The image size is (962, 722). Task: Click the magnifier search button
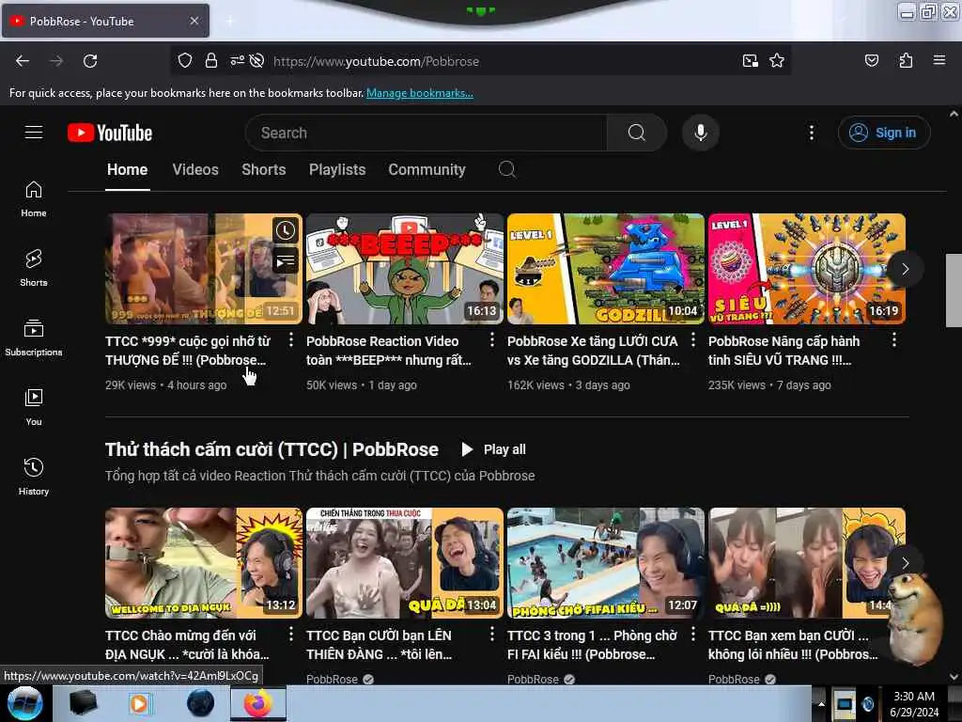coord(636,133)
